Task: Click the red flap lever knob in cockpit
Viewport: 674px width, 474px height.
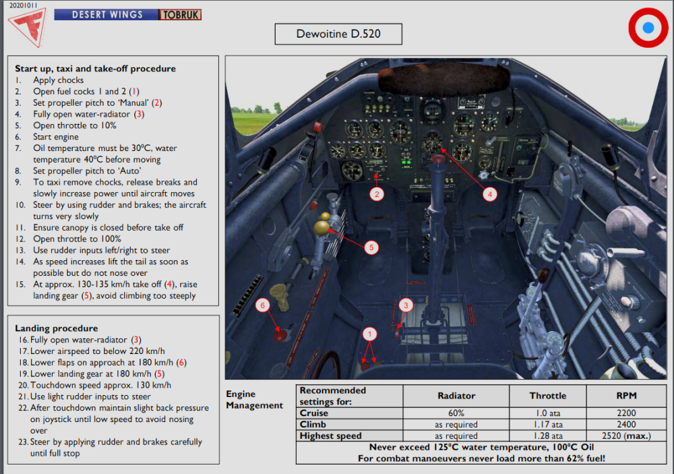Action: (x=280, y=335)
